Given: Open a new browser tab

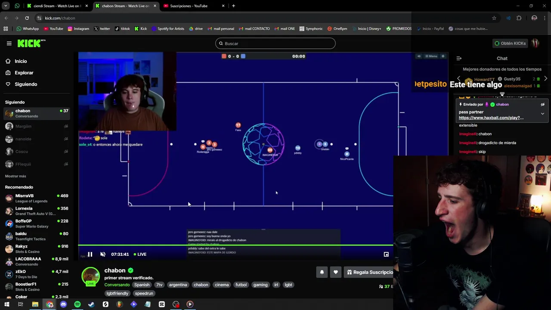Looking at the screenshot, I should click(x=233, y=6).
